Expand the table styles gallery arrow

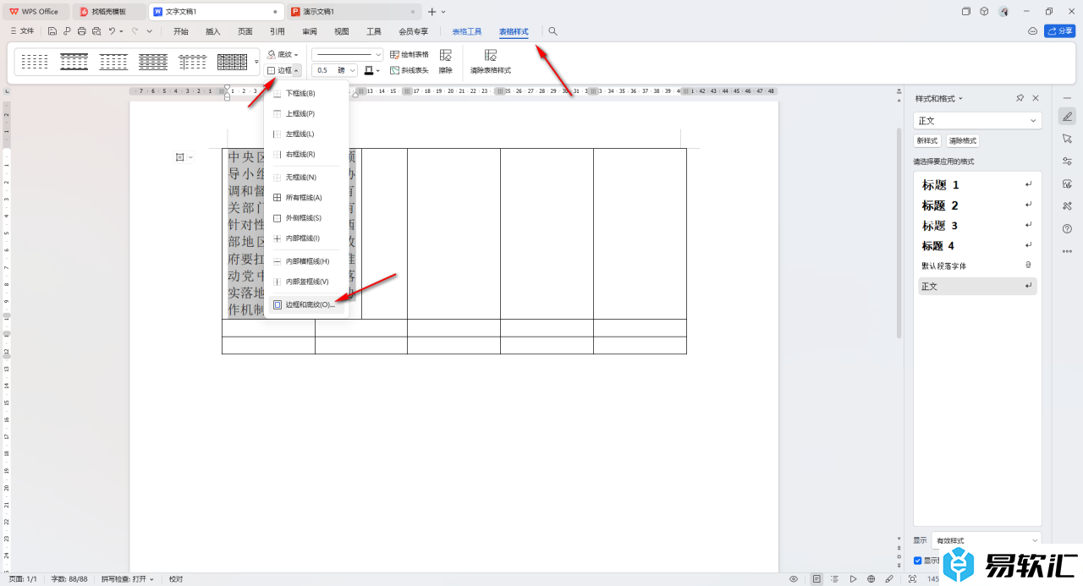[x=256, y=62]
